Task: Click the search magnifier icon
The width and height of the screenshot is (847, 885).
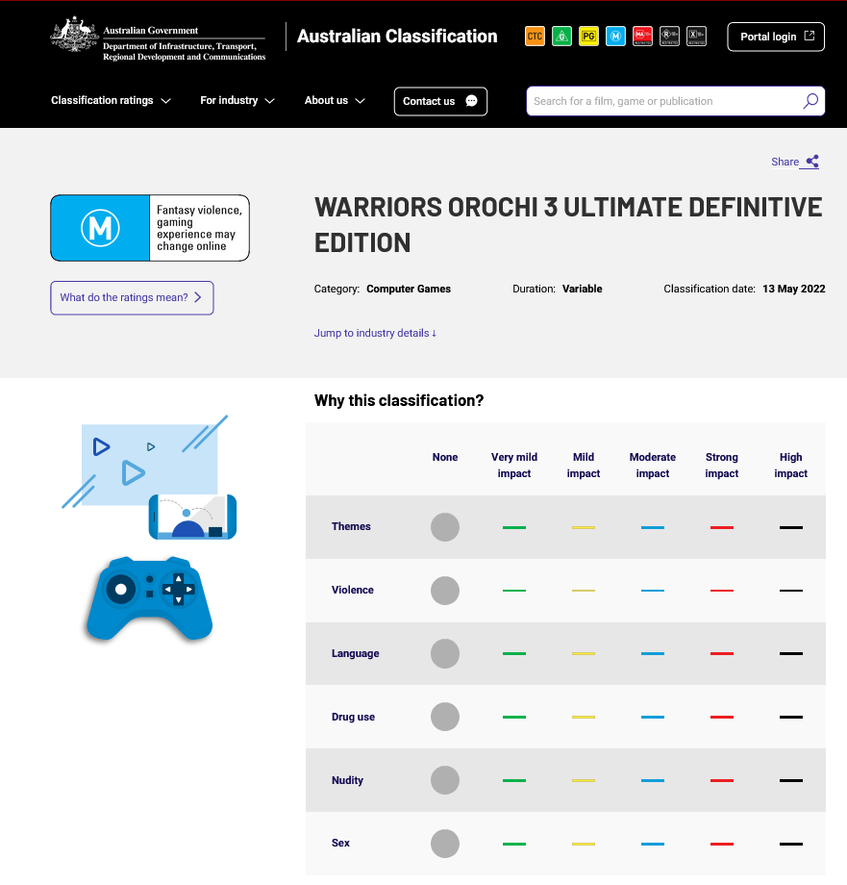Action: (810, 101)
